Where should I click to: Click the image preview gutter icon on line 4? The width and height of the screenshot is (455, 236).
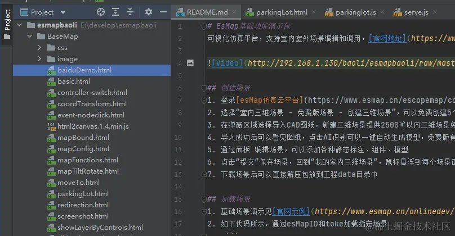click(x=190, y=63)
